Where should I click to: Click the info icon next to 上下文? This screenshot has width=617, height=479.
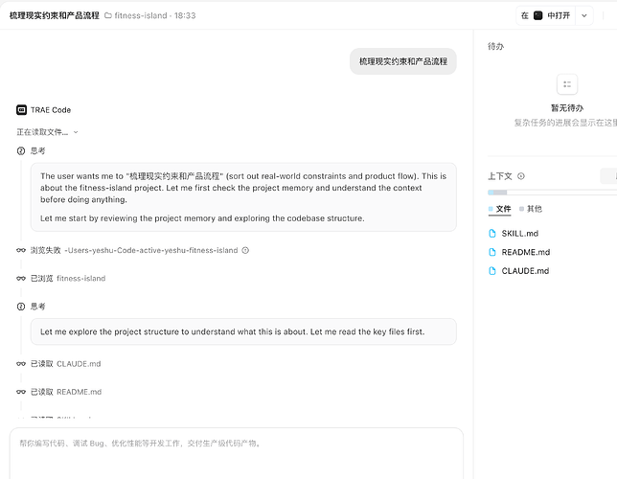[521, 176]
